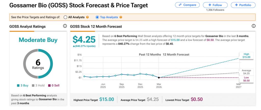Click the Low $0.50 forecast label

pos(246,79)
